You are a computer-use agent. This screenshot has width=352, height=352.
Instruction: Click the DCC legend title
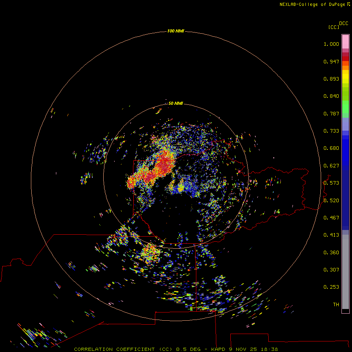(x=344, y=23)
